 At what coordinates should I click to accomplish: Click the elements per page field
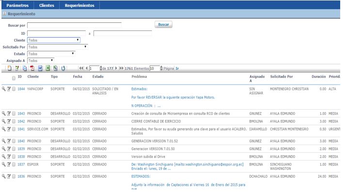coord(155,69)
